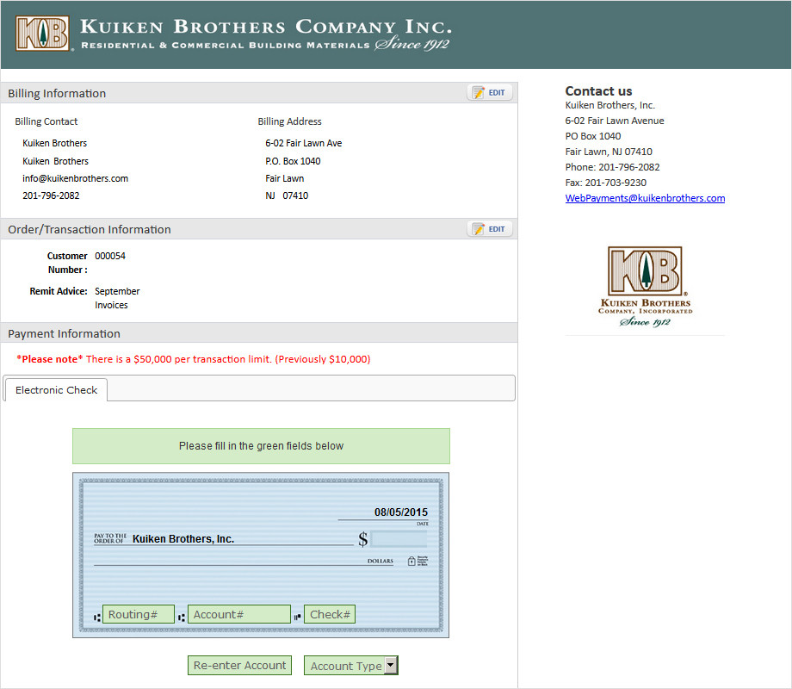Screen dimensions: 792x689
Task: Focus the Routing# input field
Action: pyautogui.click(x=139, y=614)
